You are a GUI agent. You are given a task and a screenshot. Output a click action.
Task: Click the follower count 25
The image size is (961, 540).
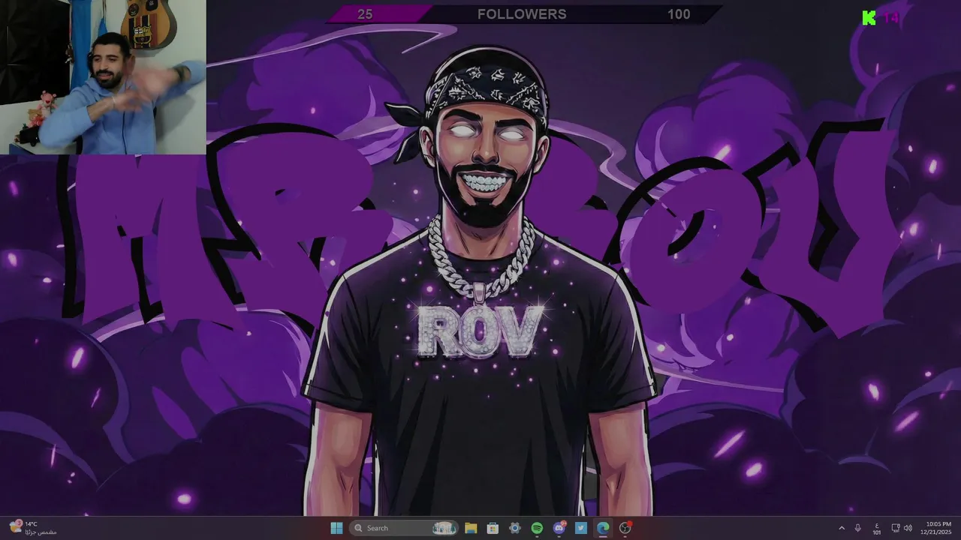pos(365,14)
